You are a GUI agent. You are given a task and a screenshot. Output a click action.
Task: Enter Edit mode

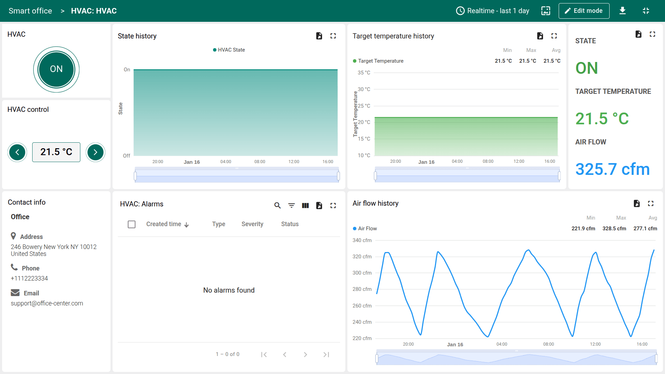[x=584, y=11]
